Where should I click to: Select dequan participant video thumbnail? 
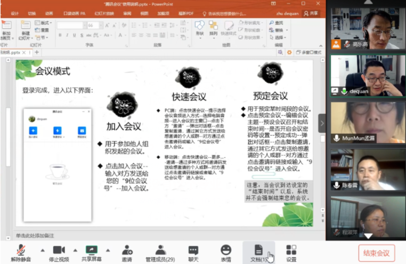point(368,75)
